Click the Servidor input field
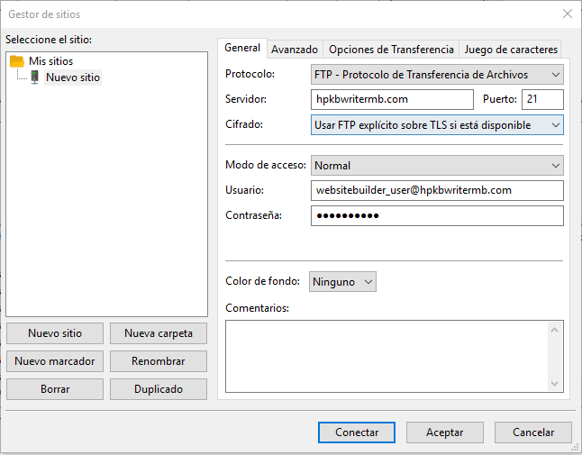 point(392,99)
